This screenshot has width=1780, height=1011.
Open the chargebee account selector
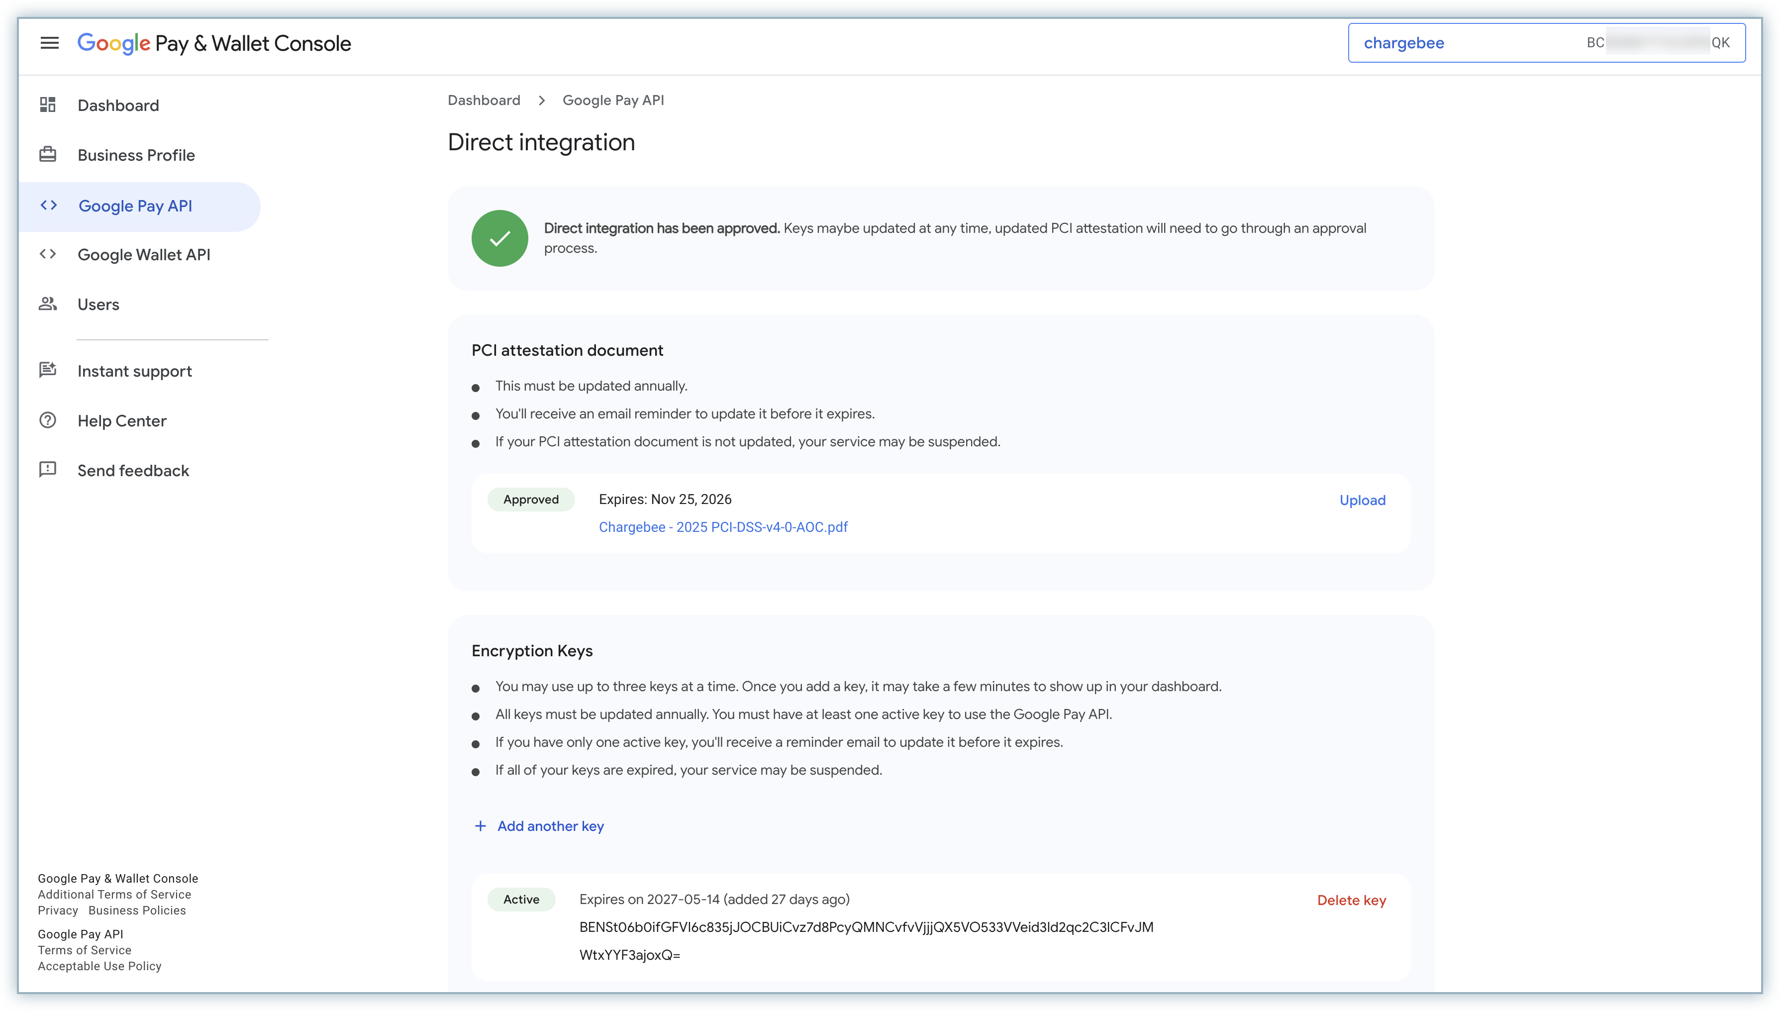(1546, 43)
